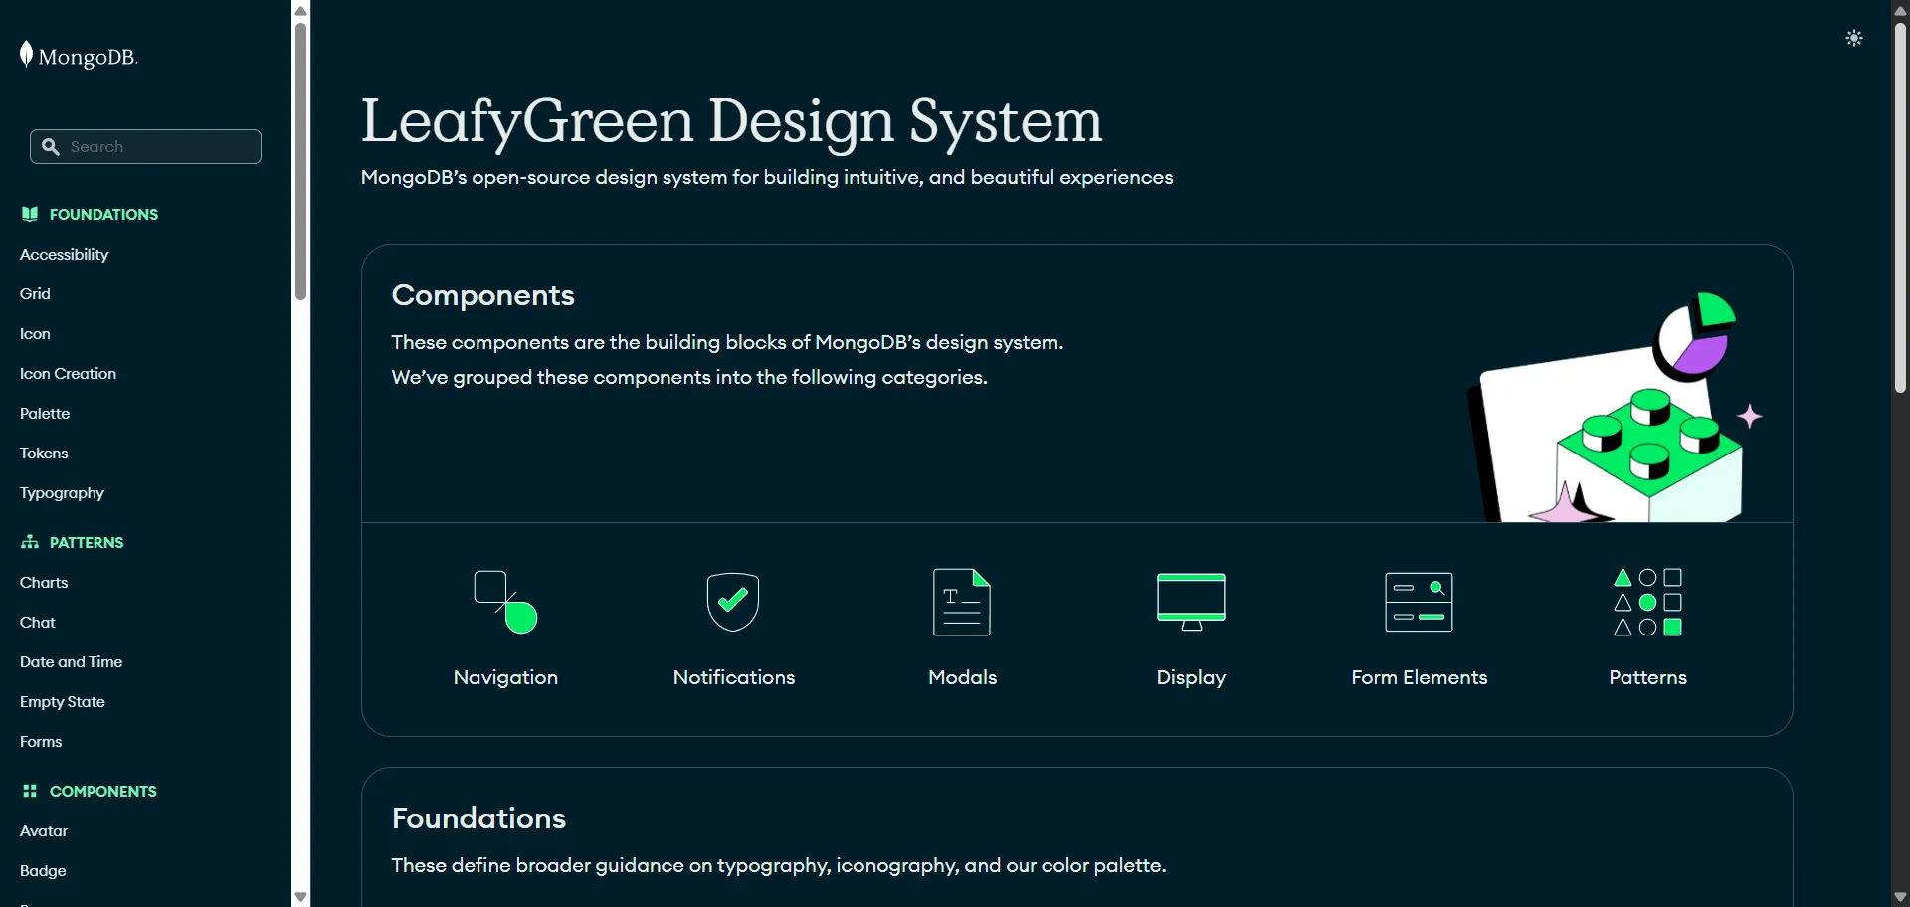The height and width of the screenshot is (907, 1910).
Task: Click the Components building-blocks illustration
Action: click(1617, 406)
